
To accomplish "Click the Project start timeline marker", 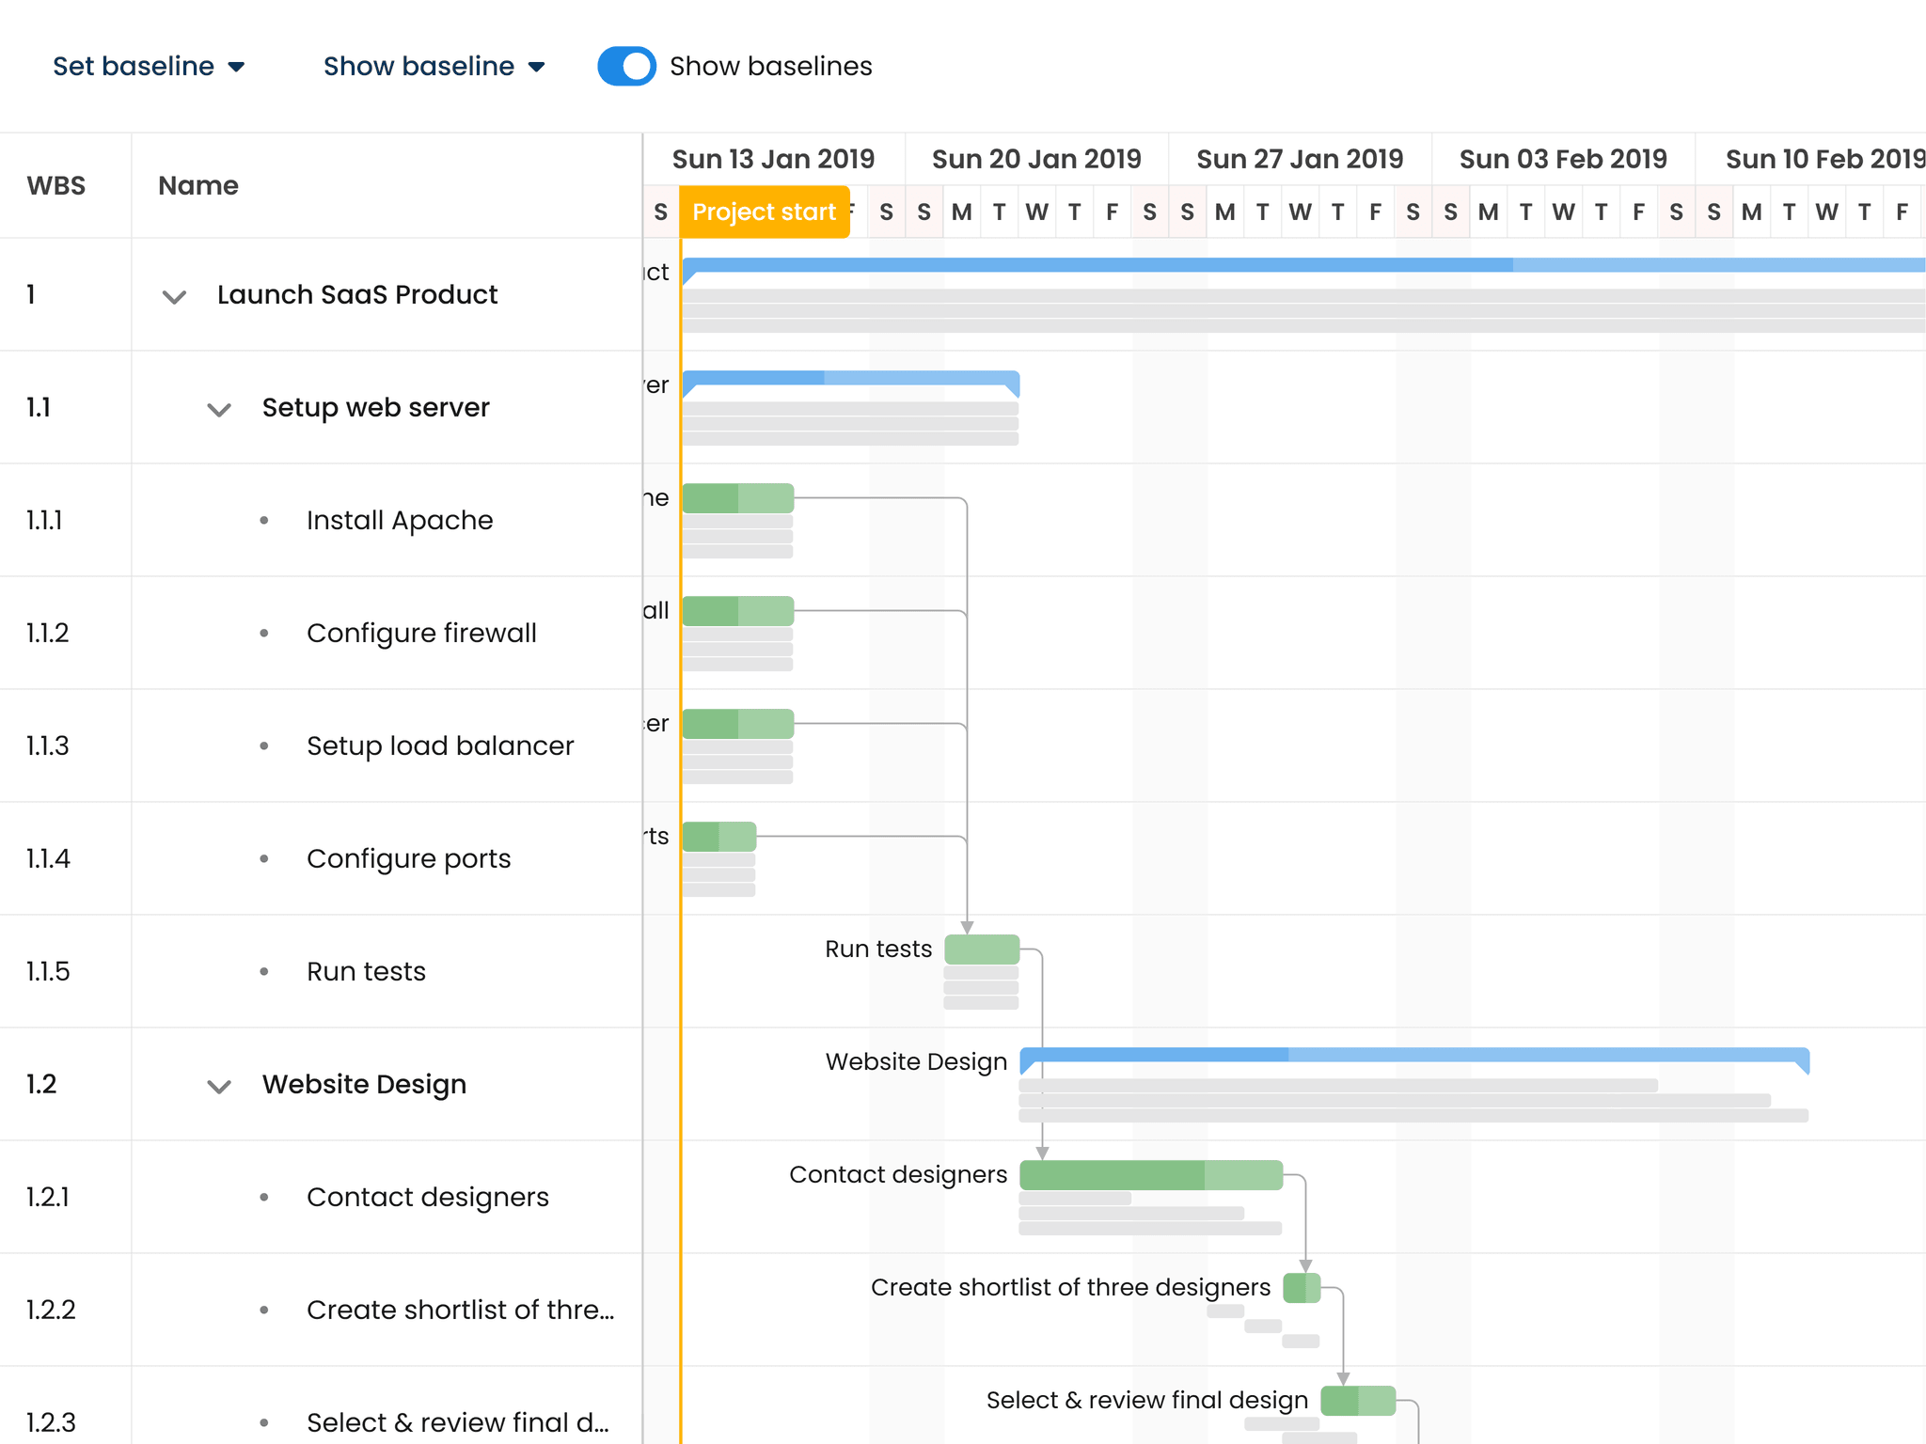I will pos(764,212).
